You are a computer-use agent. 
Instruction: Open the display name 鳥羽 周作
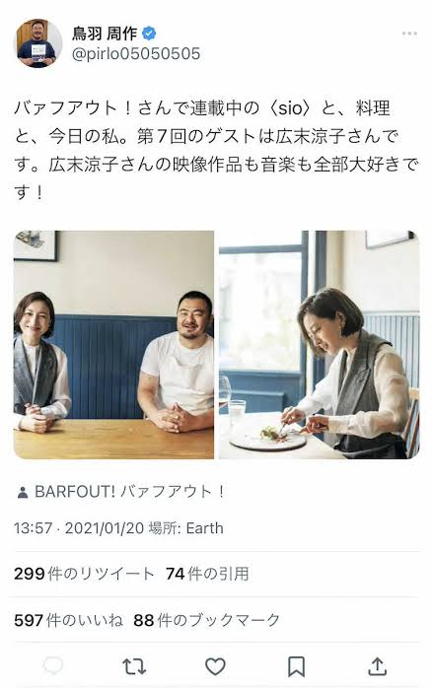(x=105, y=34)
